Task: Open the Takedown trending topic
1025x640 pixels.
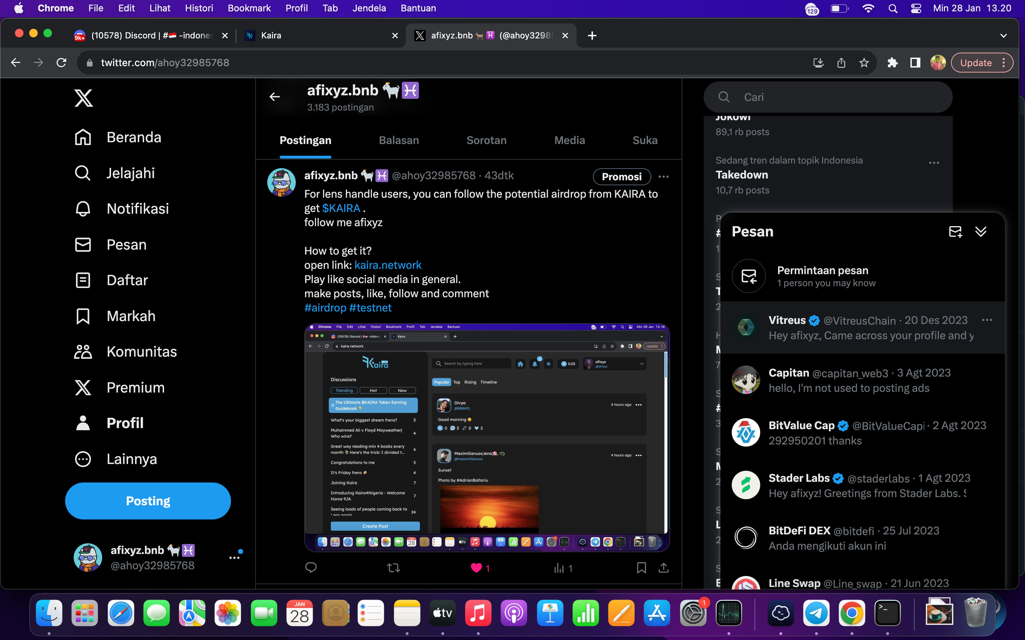Action: [x=741, y=175]
